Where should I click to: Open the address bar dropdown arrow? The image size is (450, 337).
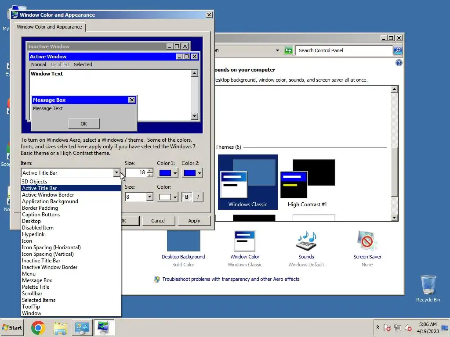(x=277, y=50)
